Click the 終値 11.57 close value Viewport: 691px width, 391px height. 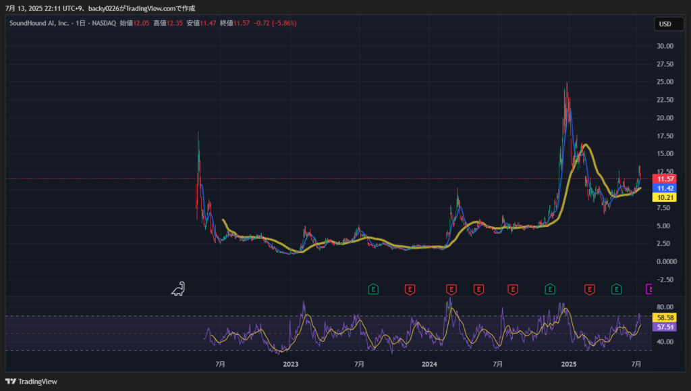coord(235,23)
